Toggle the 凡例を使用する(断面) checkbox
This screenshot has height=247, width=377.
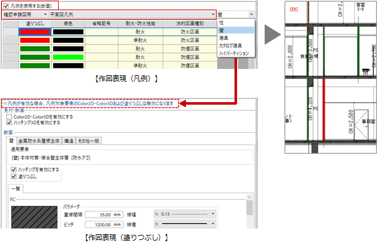(6, 6)
